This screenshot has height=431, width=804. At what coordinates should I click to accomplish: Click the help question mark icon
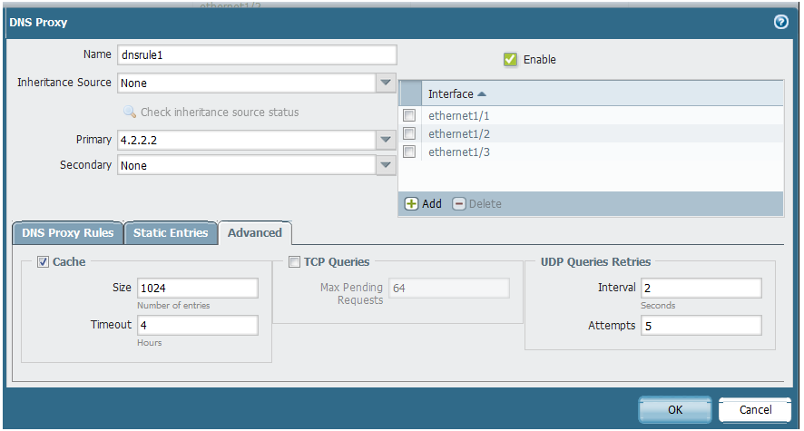click(x=780, y=22)
